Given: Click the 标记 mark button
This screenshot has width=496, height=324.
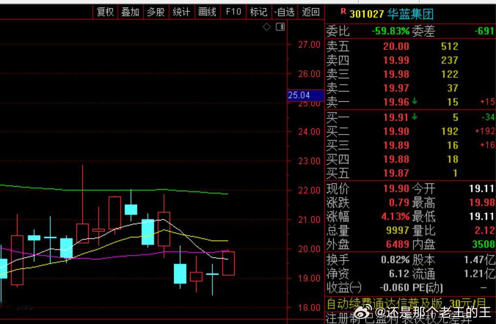Looking at the screenshot, I should pos(259,12).
